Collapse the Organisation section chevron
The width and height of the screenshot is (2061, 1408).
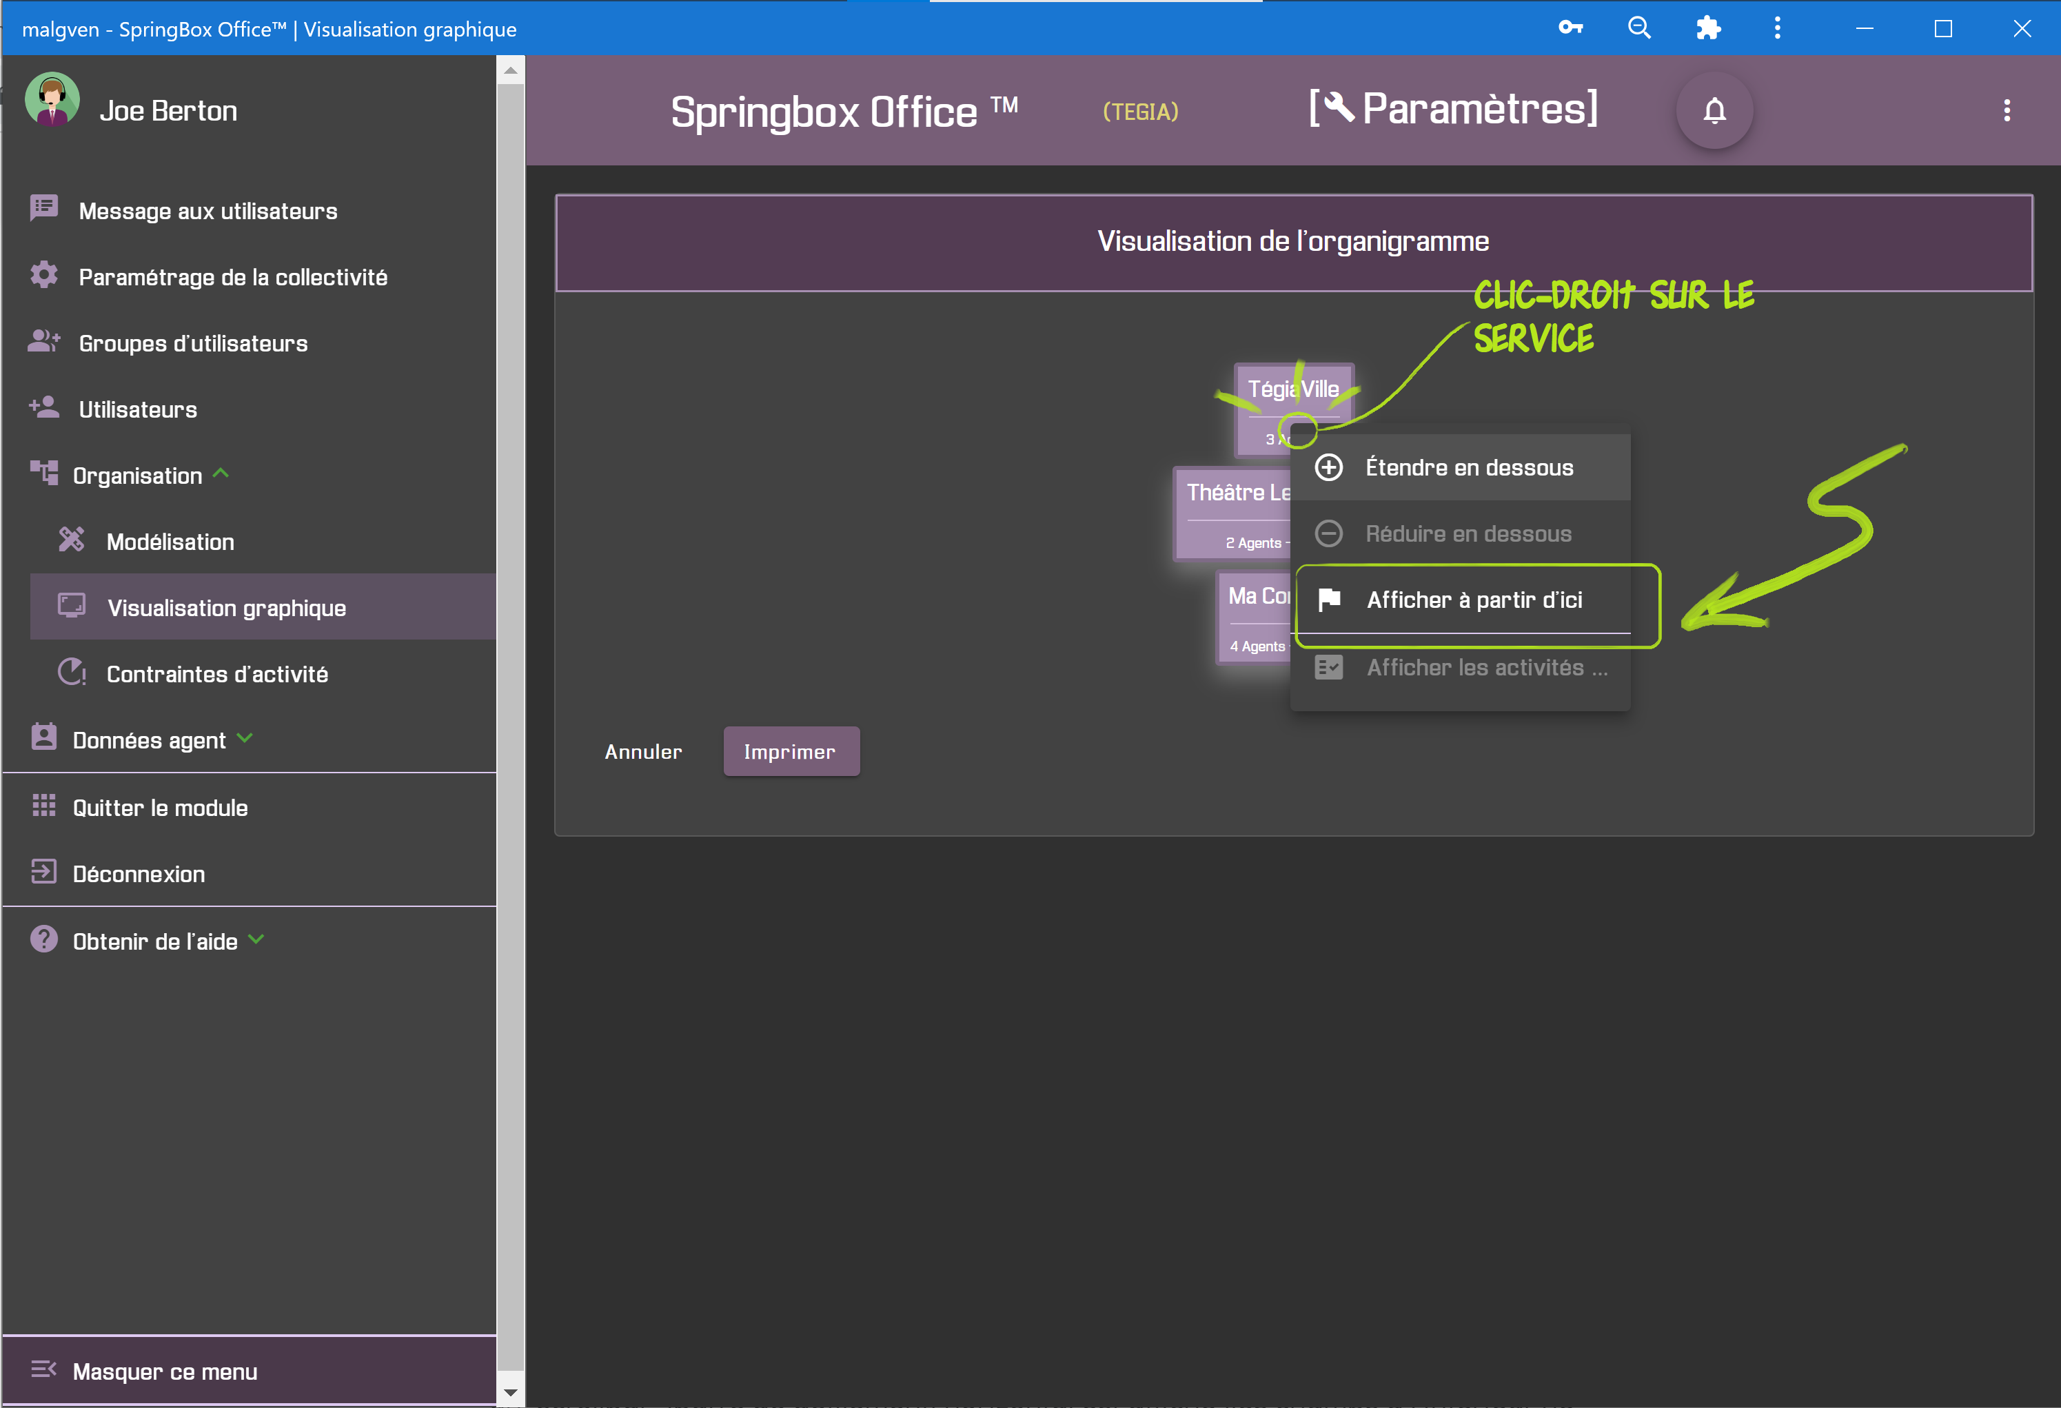pyautogui.click(x=222, y=473)
